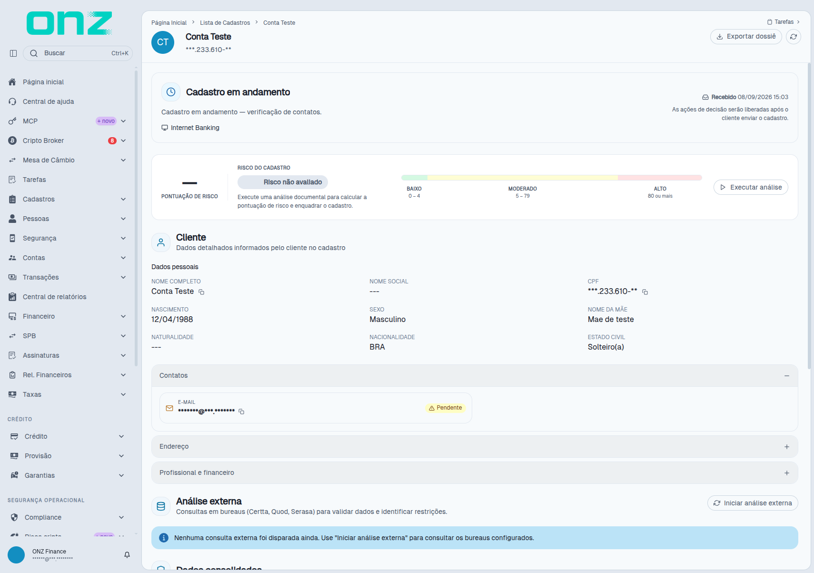
Task: Click the Pendente status badge
Action: click(x=446, y=408)
